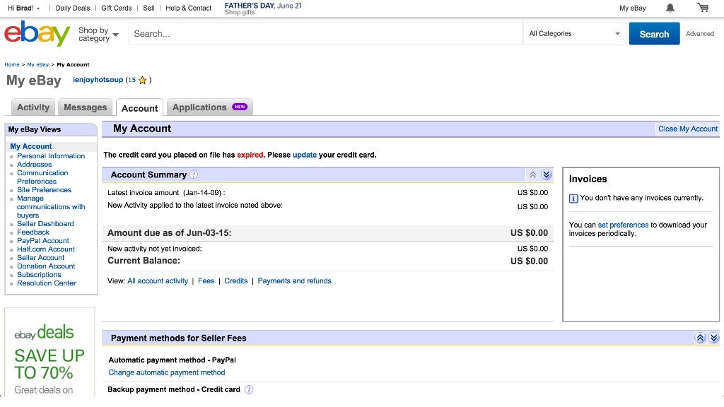
Task: Click the notifications bell icon
Action: [x=670, y=8]
